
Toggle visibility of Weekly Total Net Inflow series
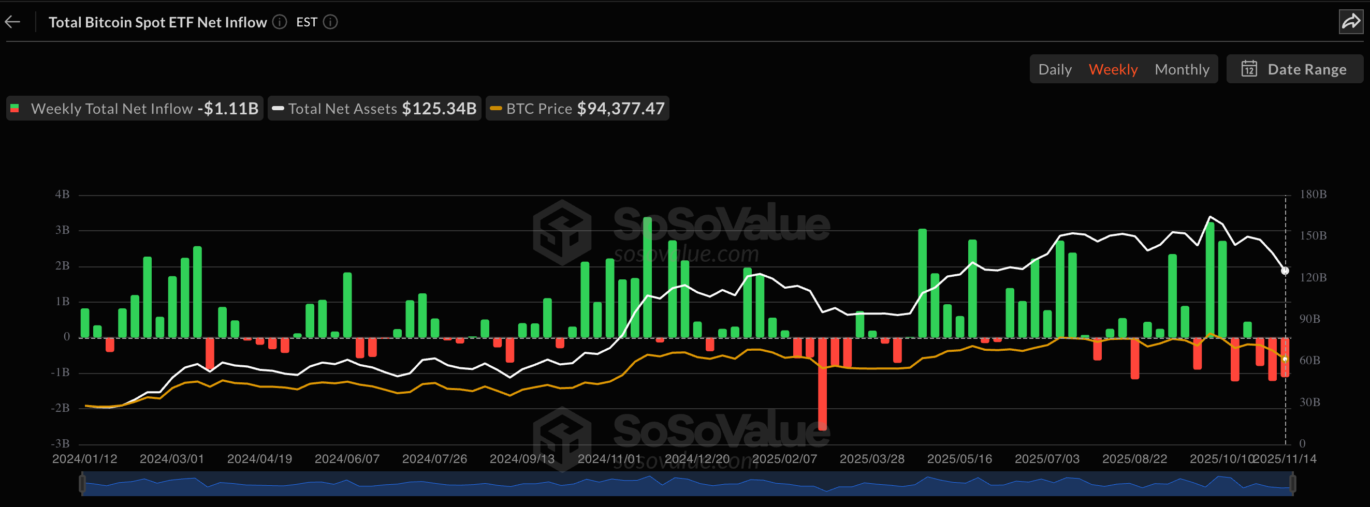[112, 109]
